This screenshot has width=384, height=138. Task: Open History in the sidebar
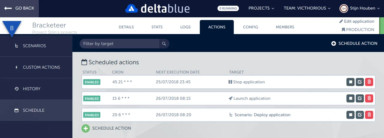(32, 89)
